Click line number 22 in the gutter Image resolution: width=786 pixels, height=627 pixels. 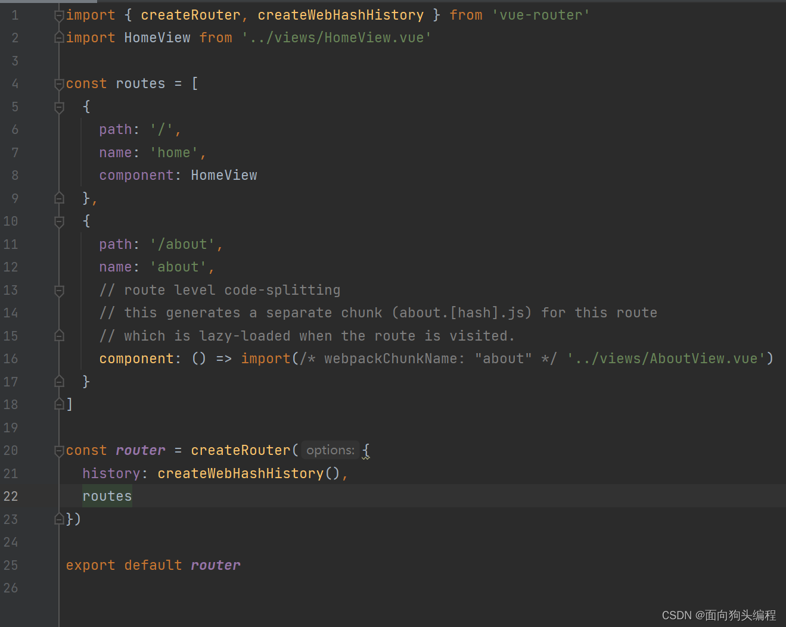tap(11, 497)
